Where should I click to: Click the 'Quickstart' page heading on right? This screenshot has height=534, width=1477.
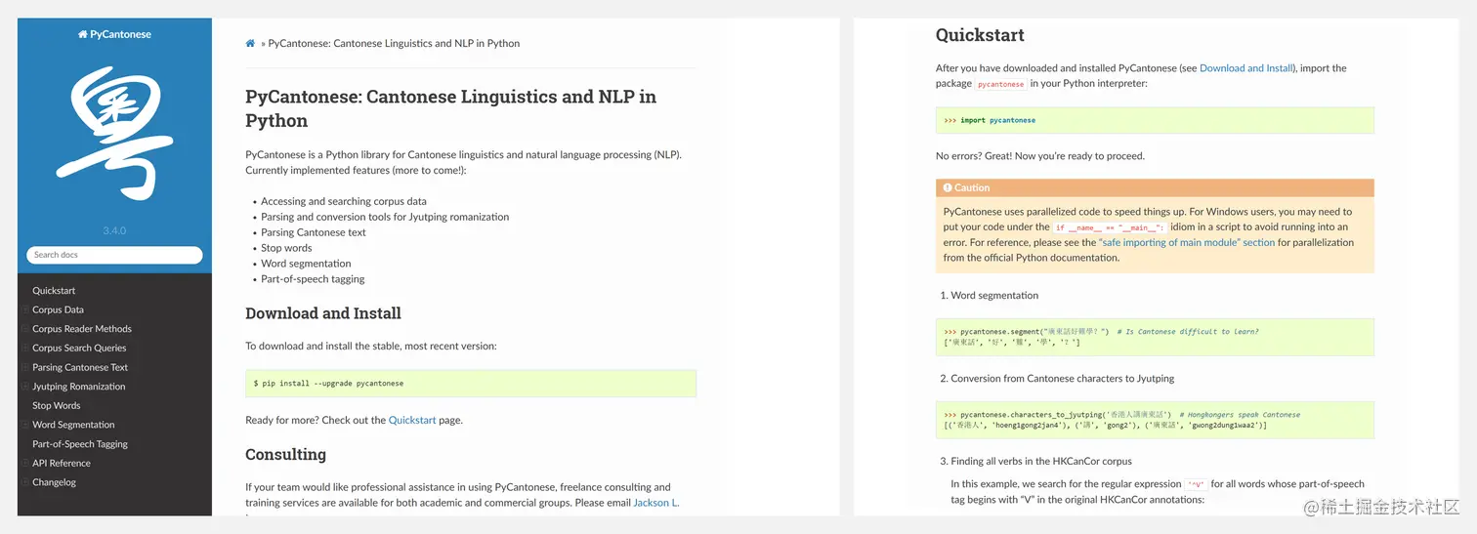click(980, 35)
